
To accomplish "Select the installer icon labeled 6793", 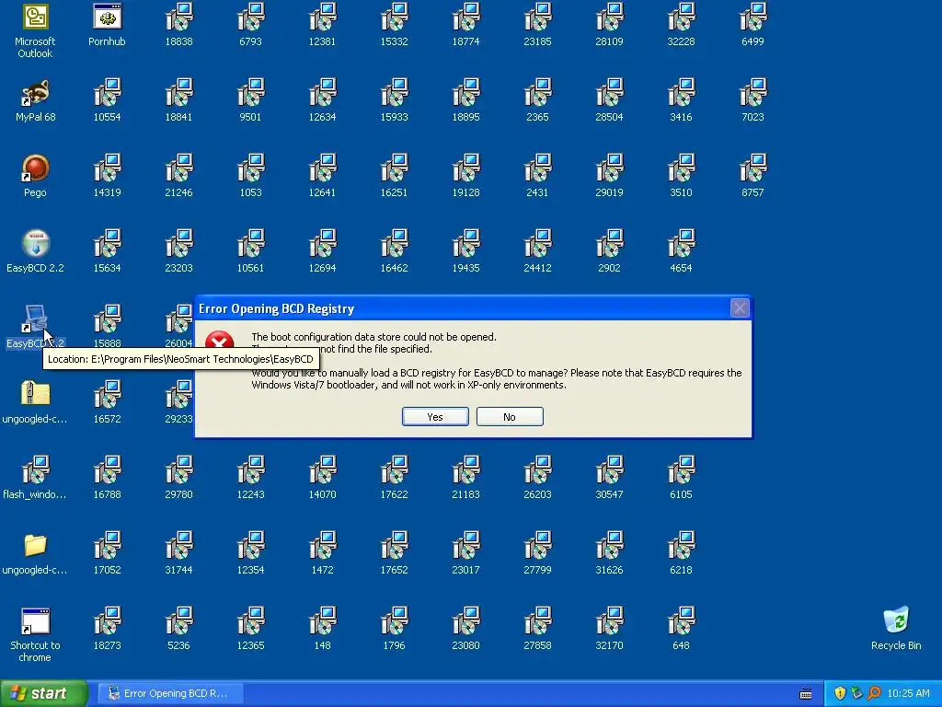I will pos(250,17).
